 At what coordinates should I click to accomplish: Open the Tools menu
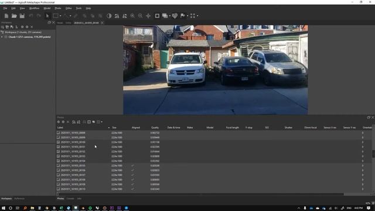pyautogui.click(x=79, y=8)
